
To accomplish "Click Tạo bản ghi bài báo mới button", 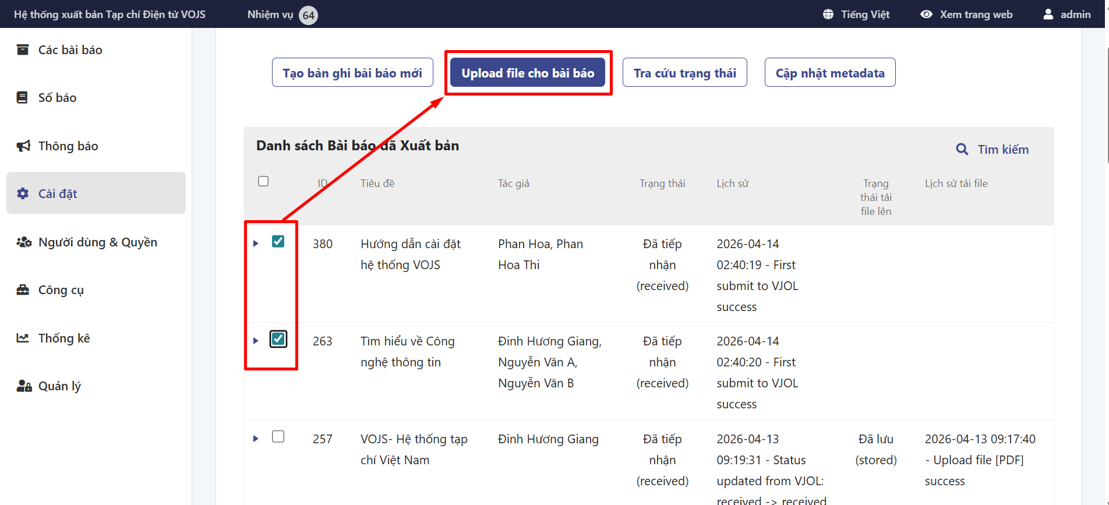I will (352, 72).
